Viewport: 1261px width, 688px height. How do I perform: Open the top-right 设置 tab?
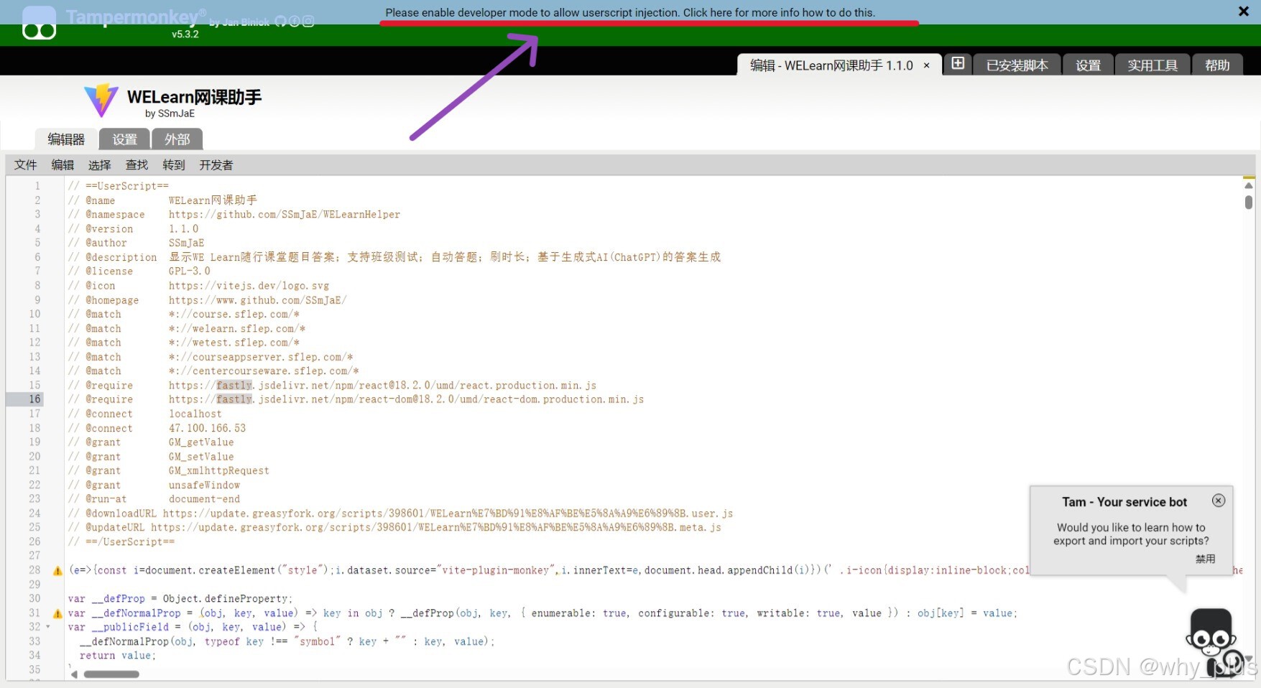pyautogui.click(x=1088, y=65)
